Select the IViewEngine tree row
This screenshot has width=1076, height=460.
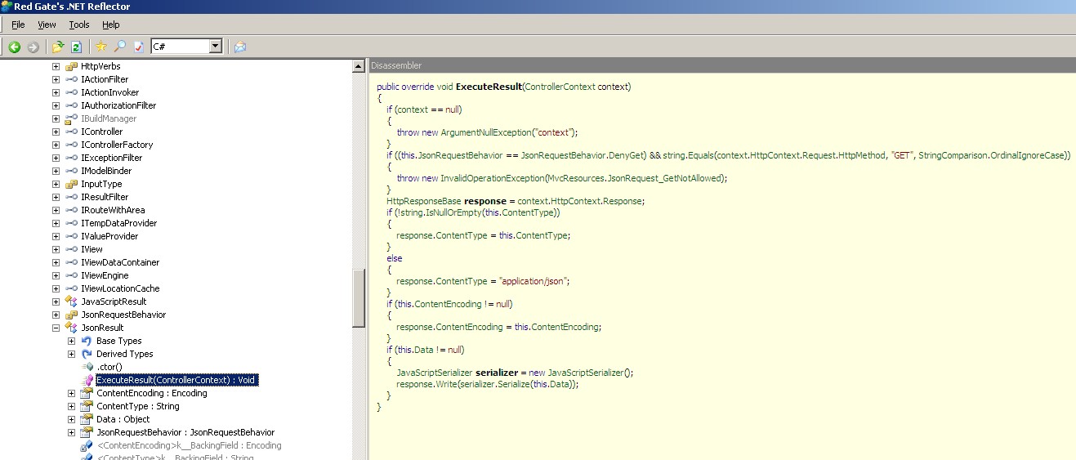(105, 275)
